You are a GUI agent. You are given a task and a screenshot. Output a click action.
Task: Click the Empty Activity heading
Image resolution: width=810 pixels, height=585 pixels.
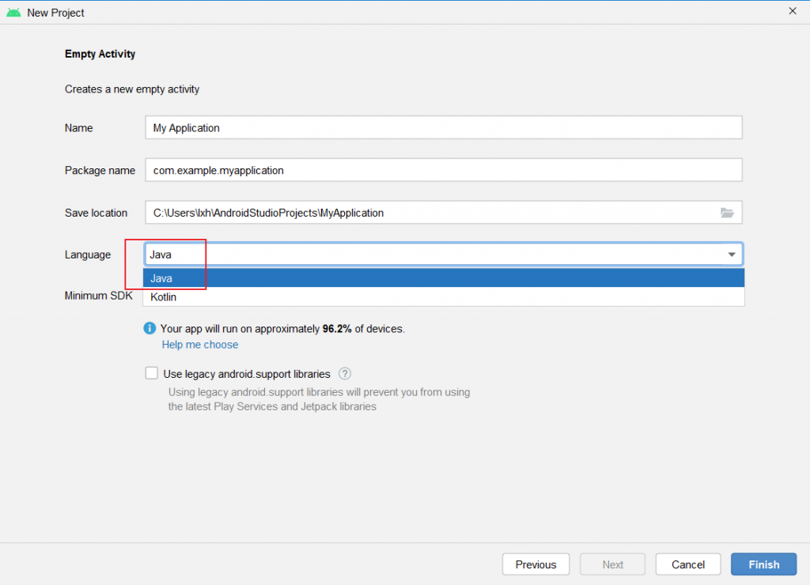(100, 55)
